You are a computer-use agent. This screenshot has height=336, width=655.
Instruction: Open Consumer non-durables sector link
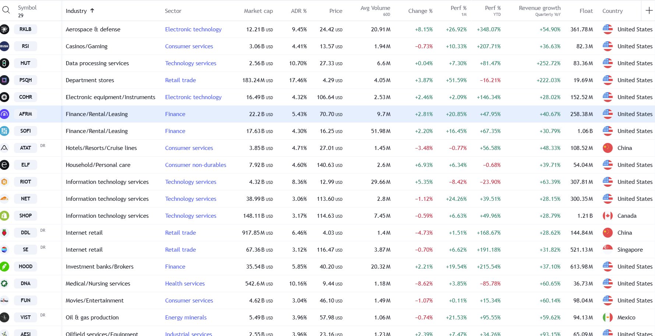(195, 165)
